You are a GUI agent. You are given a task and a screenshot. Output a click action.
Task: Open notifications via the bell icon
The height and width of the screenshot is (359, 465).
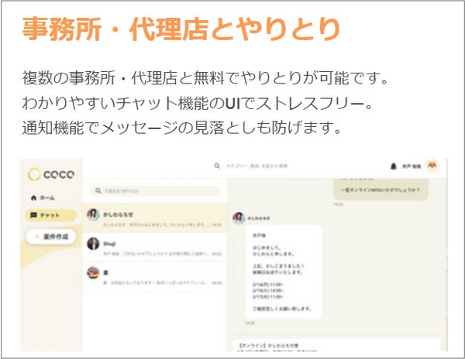click(x=393, y=166)
